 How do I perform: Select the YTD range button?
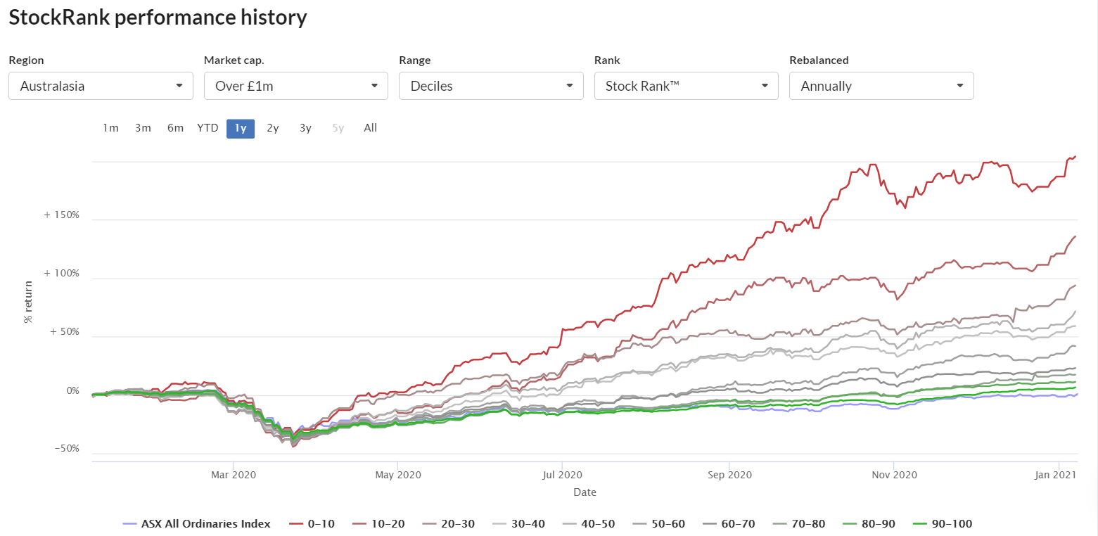click(208, 128)
